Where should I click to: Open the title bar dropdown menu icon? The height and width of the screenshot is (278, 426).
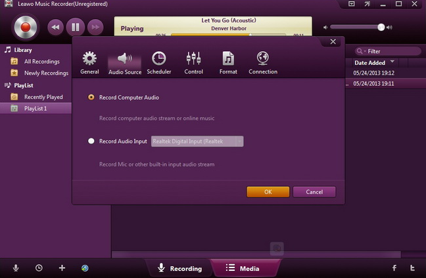click(351, 4)
